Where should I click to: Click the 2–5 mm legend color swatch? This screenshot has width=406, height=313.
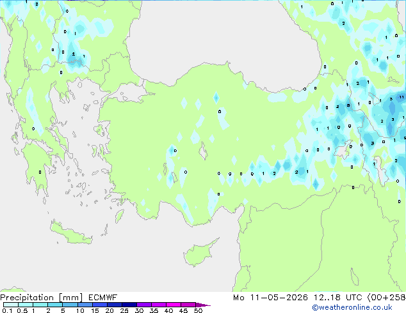[55, 305]
